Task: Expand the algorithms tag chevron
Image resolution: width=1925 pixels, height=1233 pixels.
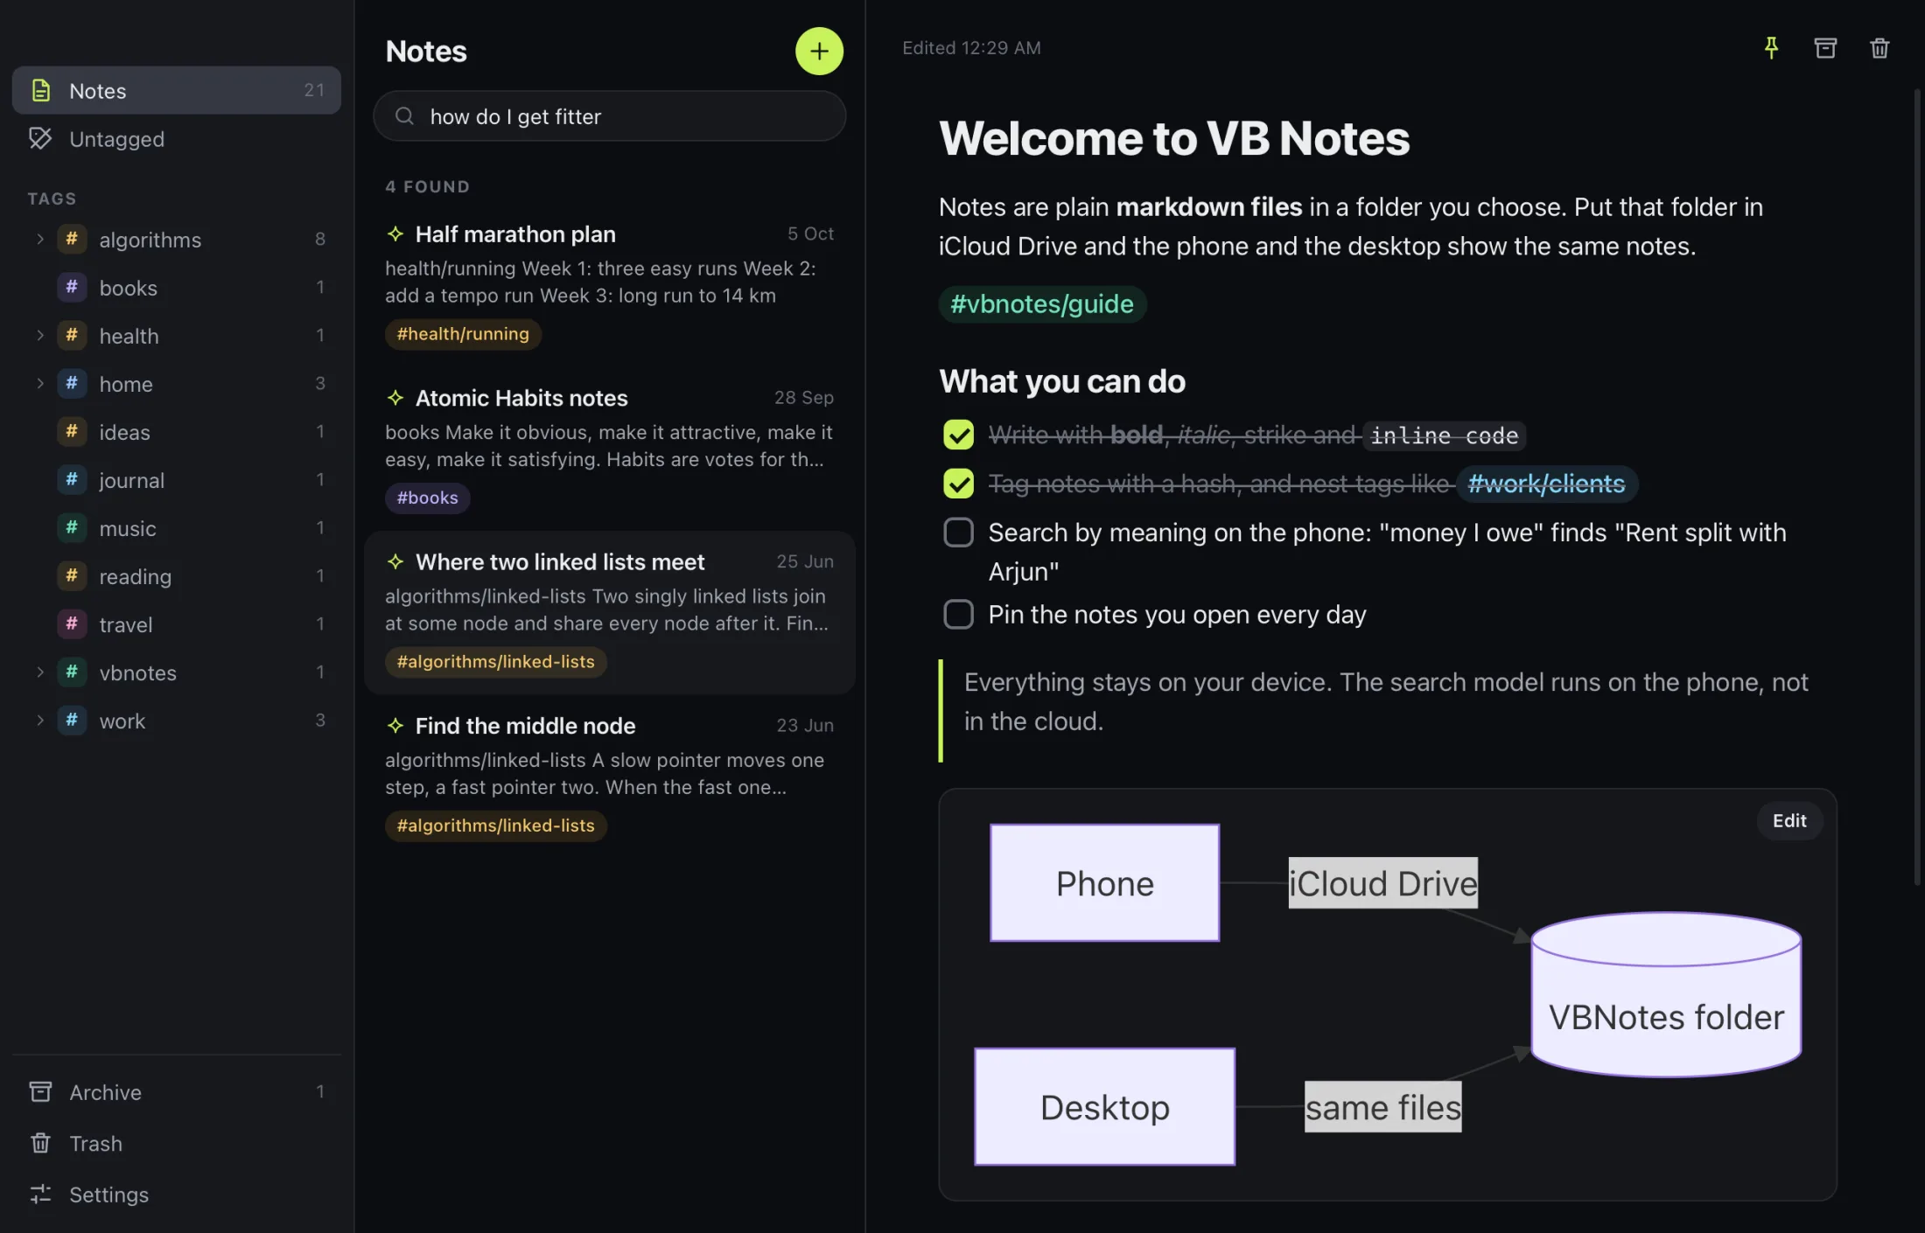Action: [x=39, y=239]
